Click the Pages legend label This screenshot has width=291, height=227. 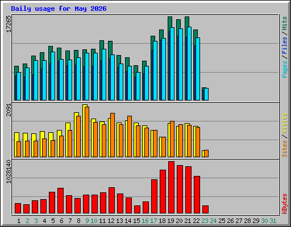click(x=285, y=69)
